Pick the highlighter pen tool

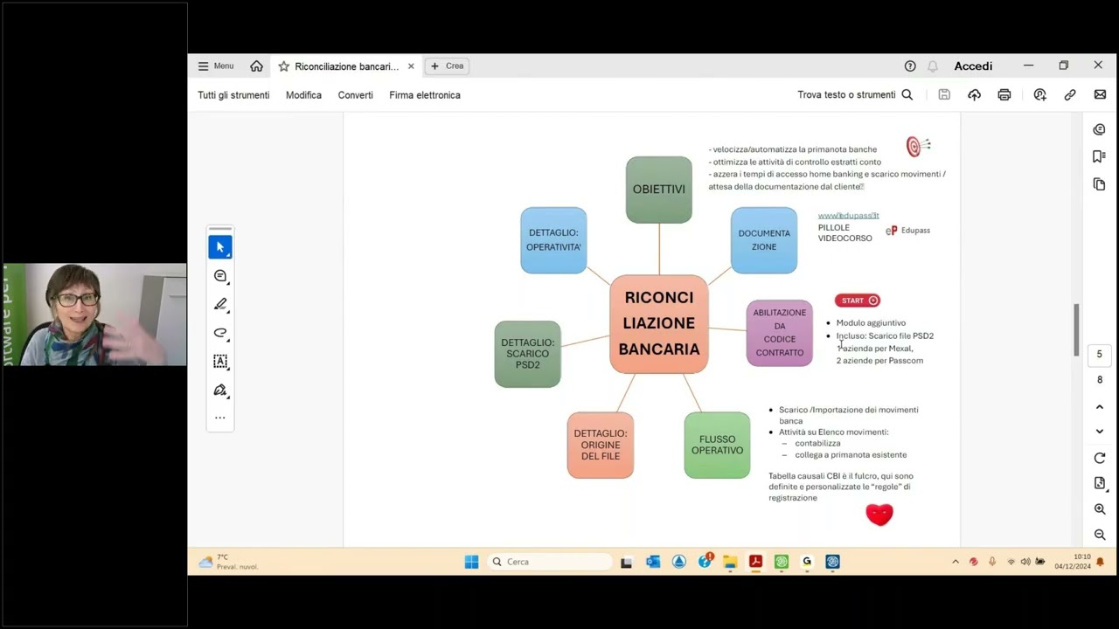click(x=220, y=304)
